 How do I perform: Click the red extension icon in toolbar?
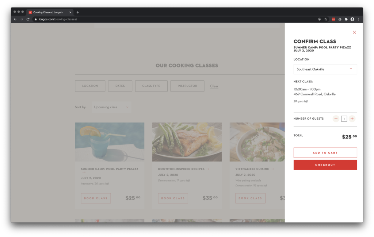(333, 19)
